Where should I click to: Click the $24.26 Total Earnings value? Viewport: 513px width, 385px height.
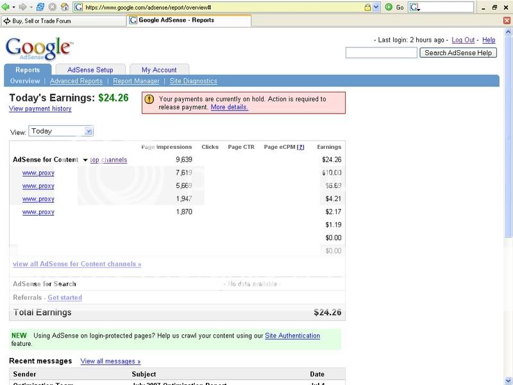(328, 312)
